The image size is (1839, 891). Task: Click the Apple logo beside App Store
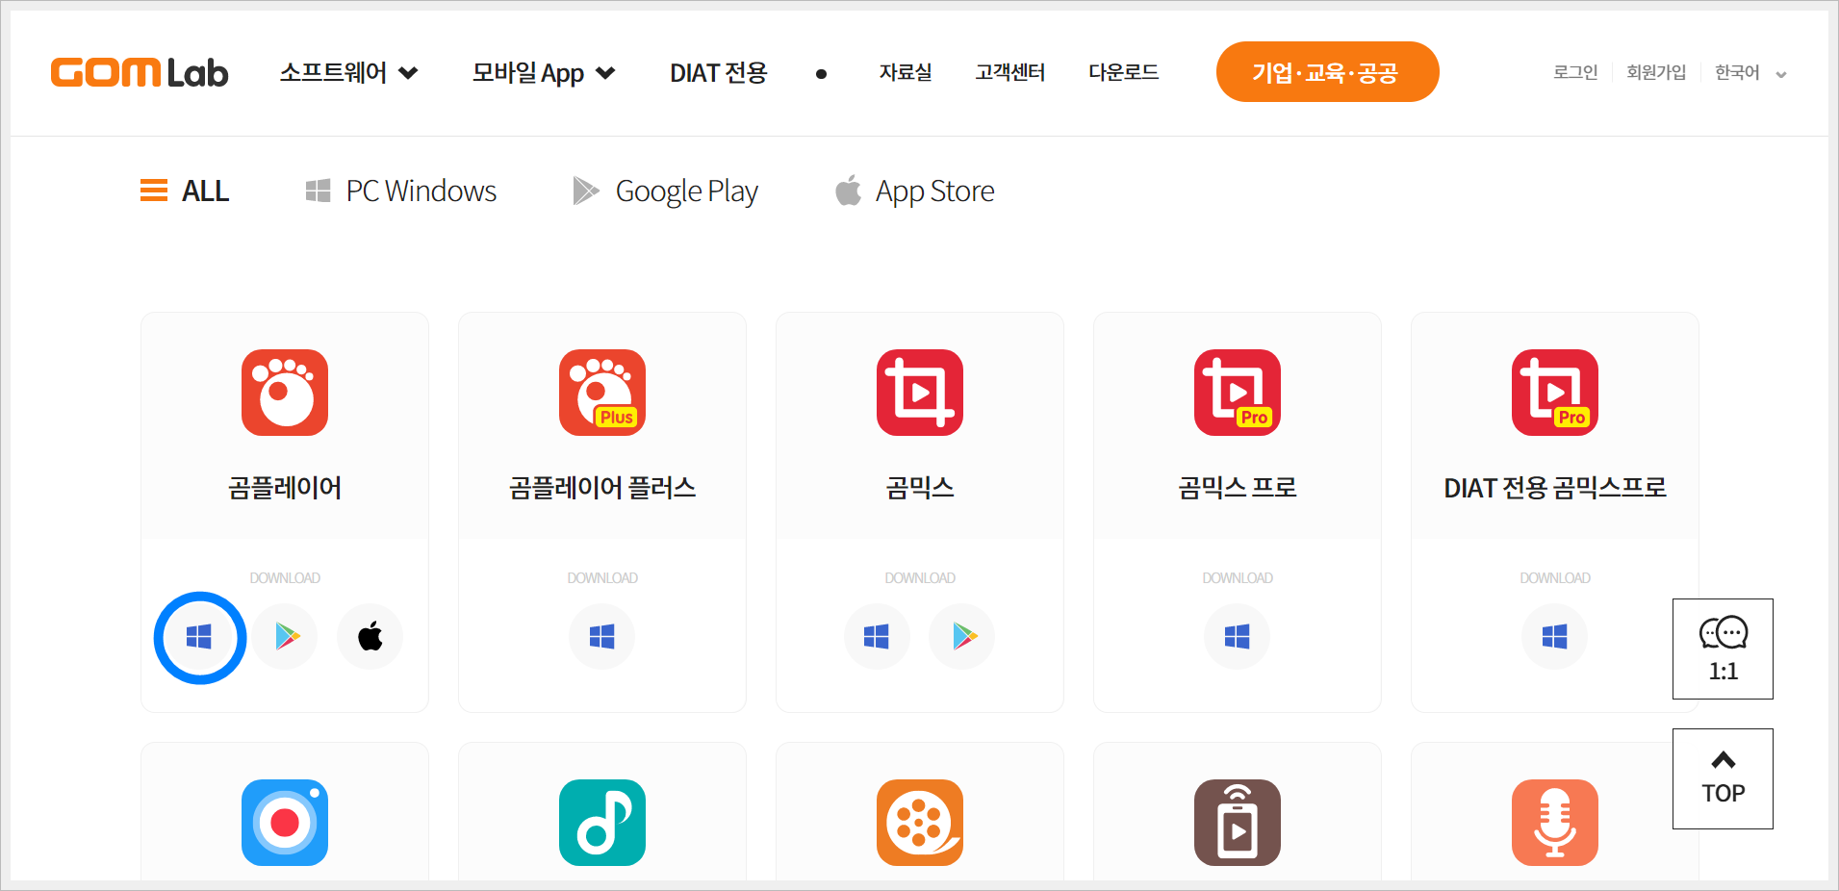(848, 190)
